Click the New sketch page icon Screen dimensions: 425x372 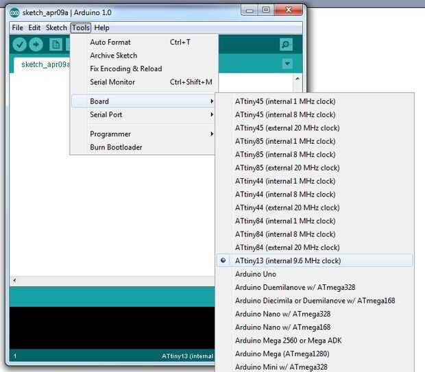click(x=56, y=45)
